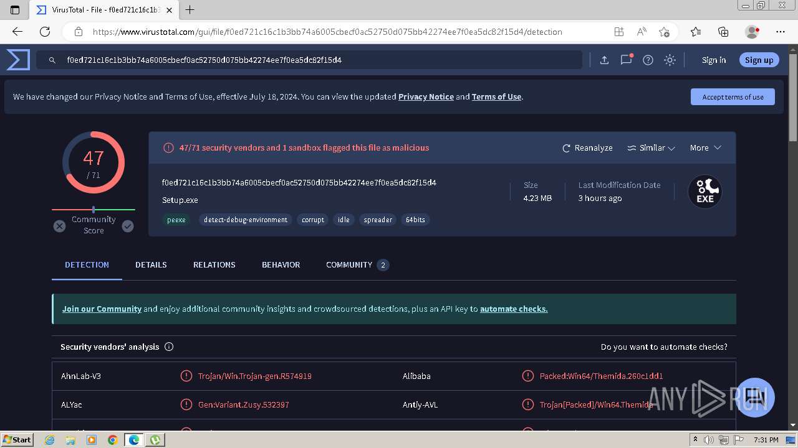The image size is (798, 448).
Task: Click the community score slider marker
Action: tap(94, 210)
